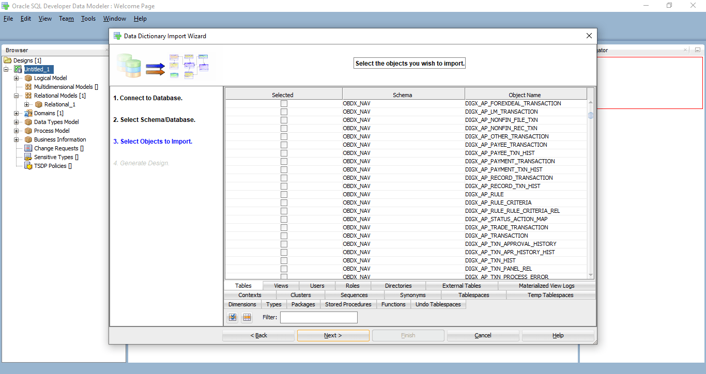706x374 pixels.
Task: Click the Filter text field
Action: tap(318, 317)
